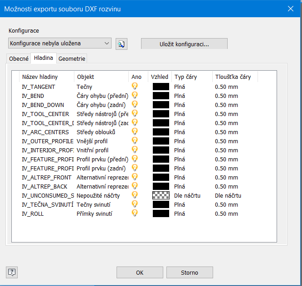The width and height of the screenshot is (302, 286).
Task: Click the edit configuration icon beside dropdown
Action: (121, 44)
